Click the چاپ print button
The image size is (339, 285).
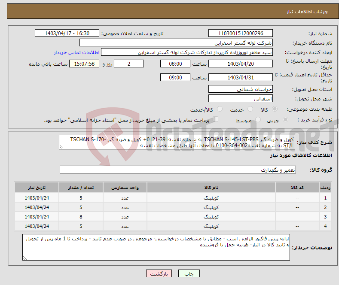189,273
